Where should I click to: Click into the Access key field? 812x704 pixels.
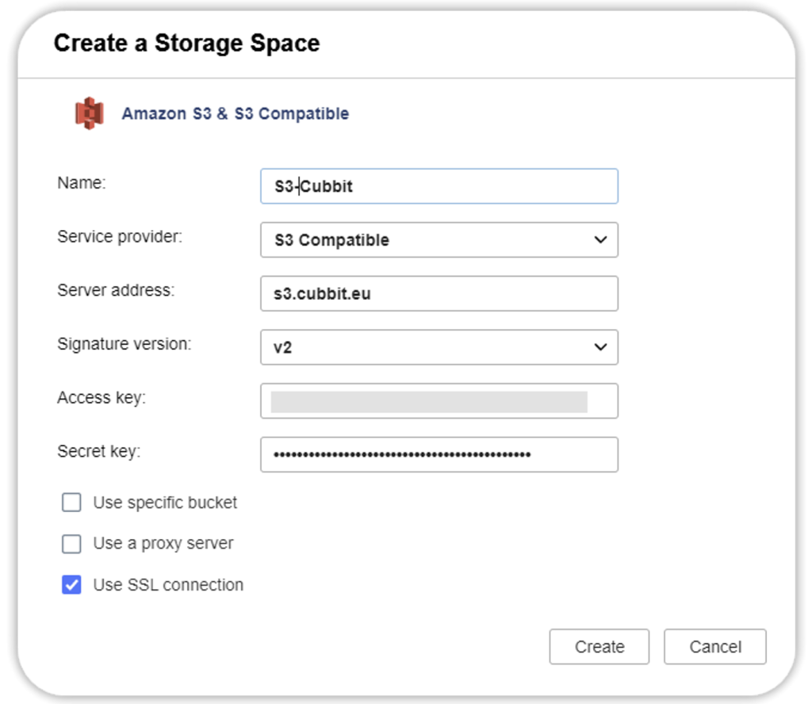tap(439, 401)
